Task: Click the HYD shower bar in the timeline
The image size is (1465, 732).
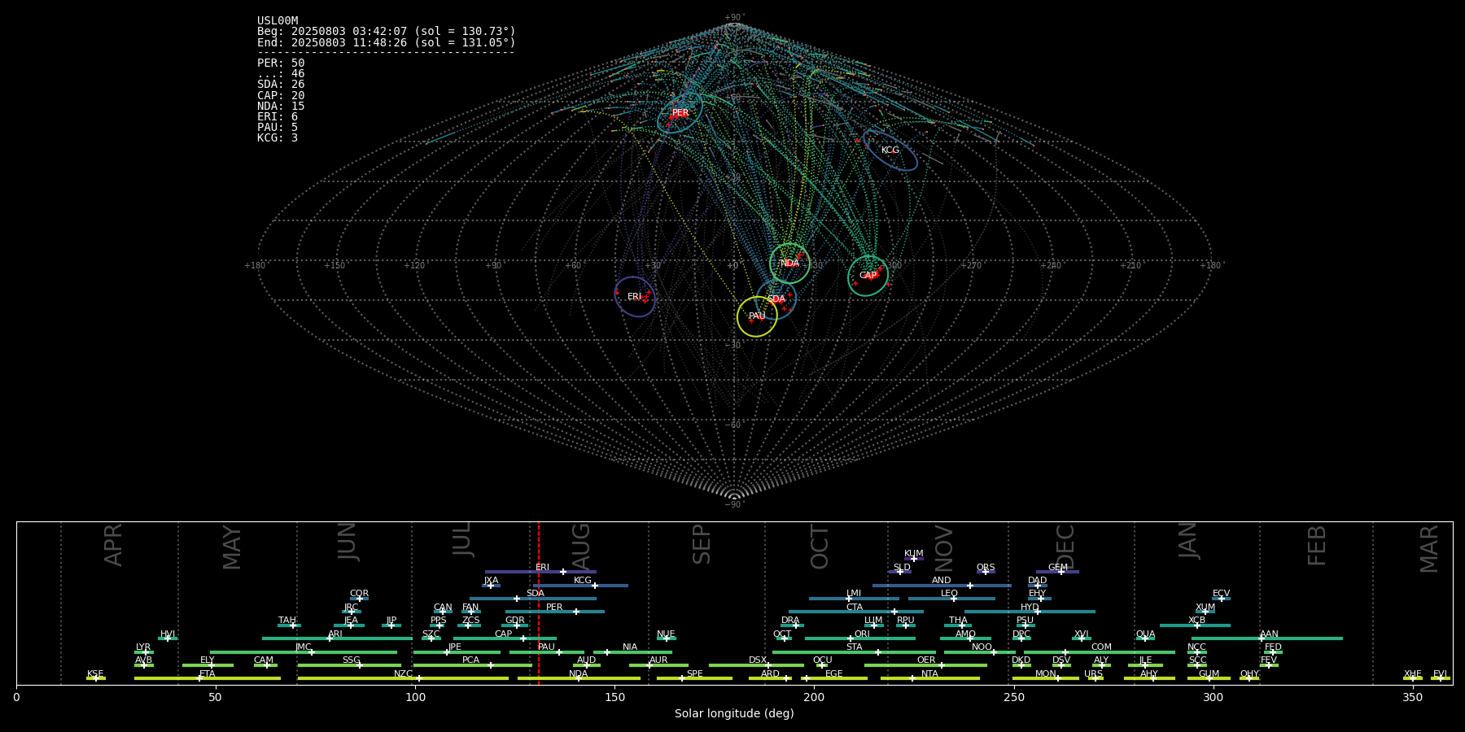Action: (1030, 612)
